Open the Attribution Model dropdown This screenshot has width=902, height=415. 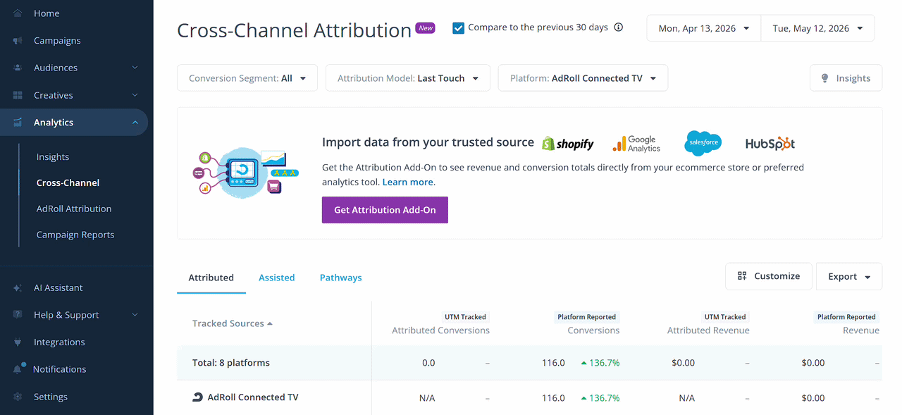coord(407,78)
